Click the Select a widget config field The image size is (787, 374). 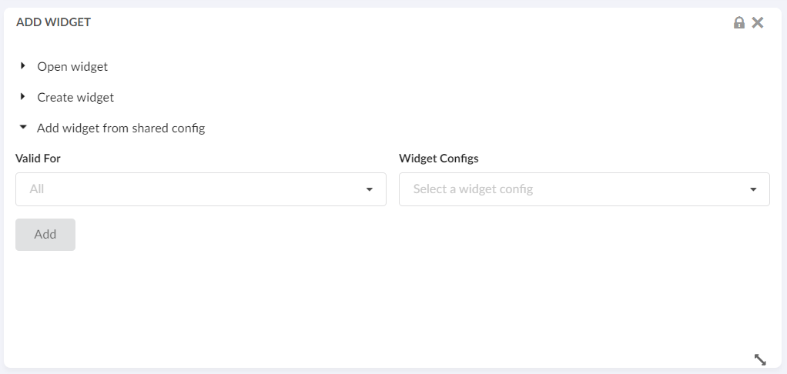click(x=570, y=189)
